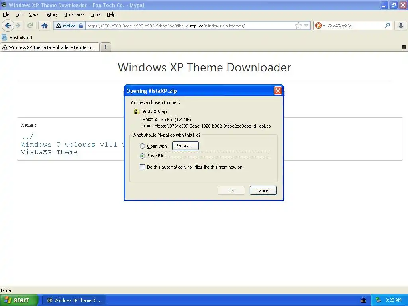Bookmark this page with the star icon

(298, 25)
